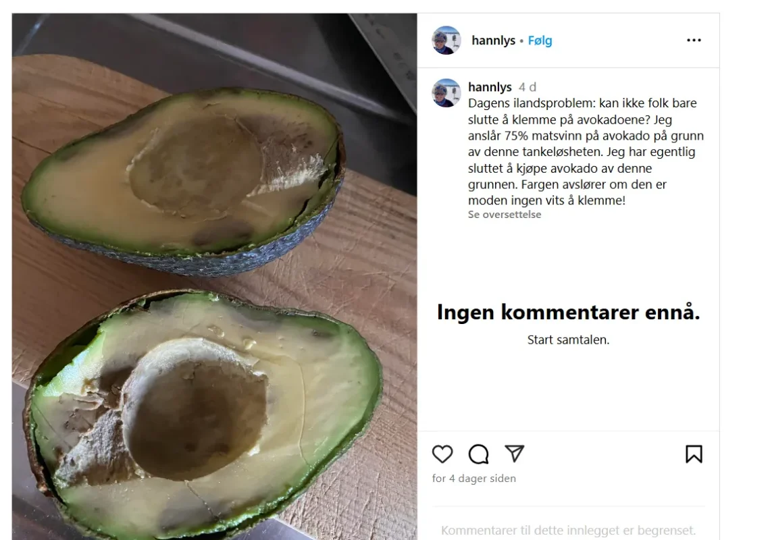The height and width of the screenshot is (540, 770).
Task: Select the 'Start samtalen.' text
Action: pos(568,340)
